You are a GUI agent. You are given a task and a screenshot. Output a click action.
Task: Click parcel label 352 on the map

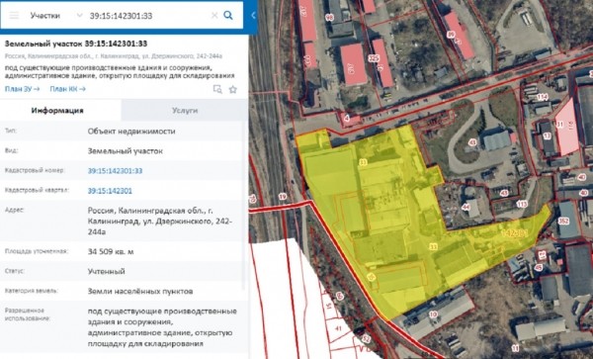click(x=563, y=221)
